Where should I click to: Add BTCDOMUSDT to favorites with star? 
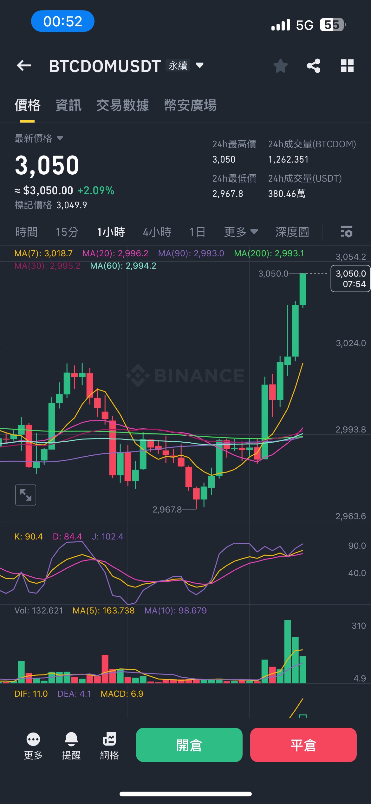(281, 66)
